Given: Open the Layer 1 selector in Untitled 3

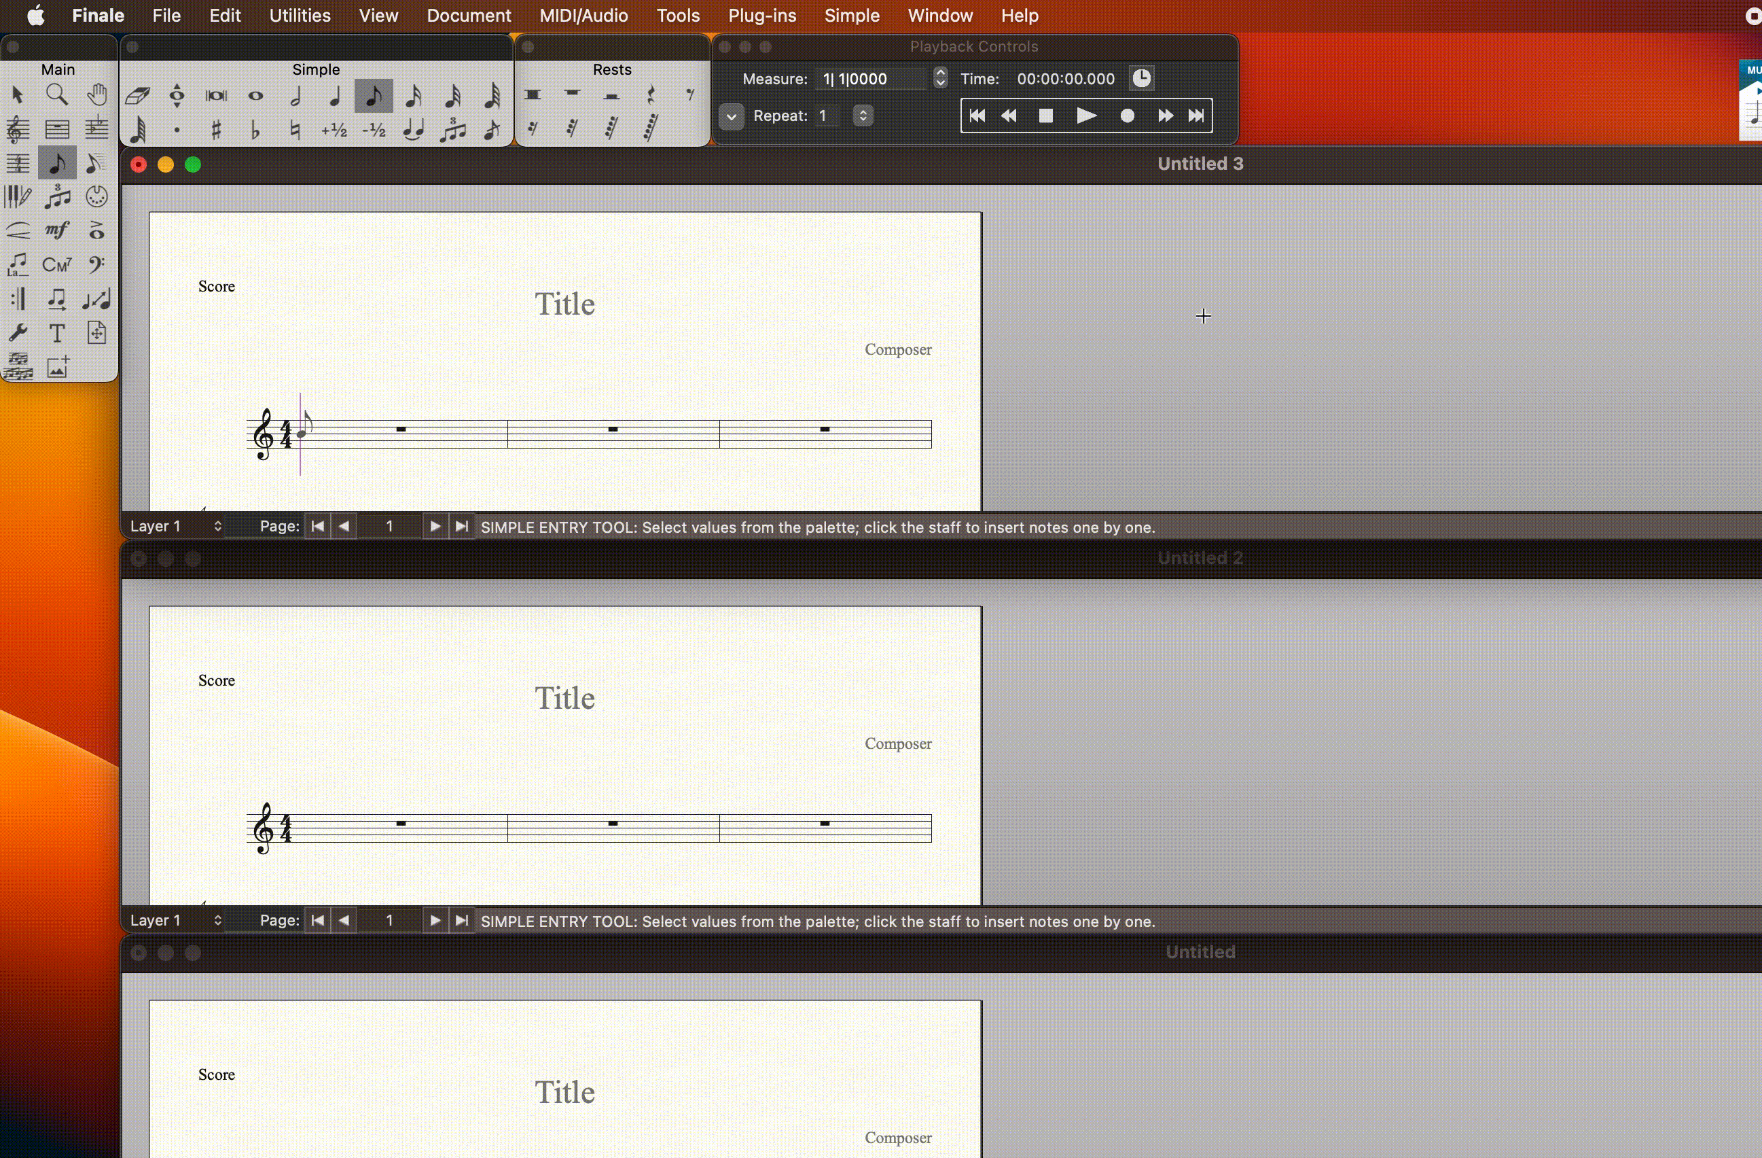Looking at the screenshot, I should click(175, 527).
